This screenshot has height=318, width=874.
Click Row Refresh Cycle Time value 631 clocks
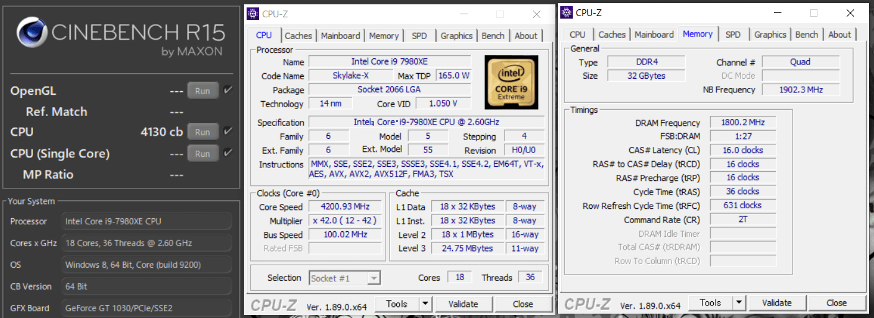[x=743, y=205]
